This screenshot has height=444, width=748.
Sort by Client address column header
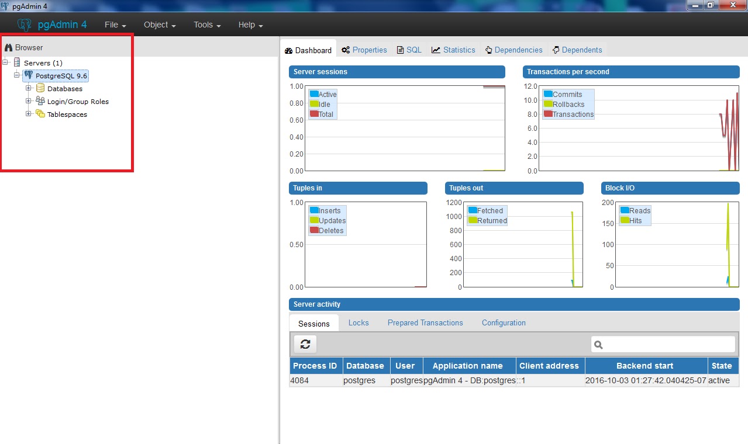549,366
